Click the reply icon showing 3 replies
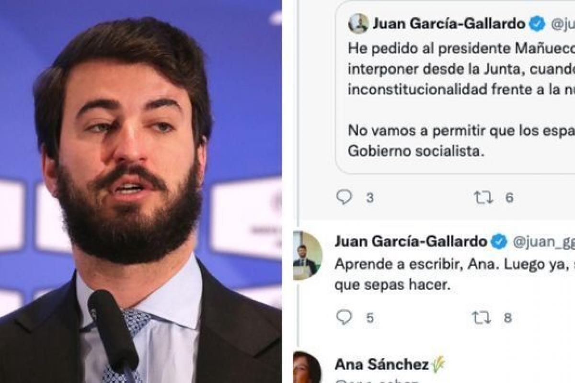Viewport: 575px width, 383px height. pyautogui.click(x=344, y=197)
